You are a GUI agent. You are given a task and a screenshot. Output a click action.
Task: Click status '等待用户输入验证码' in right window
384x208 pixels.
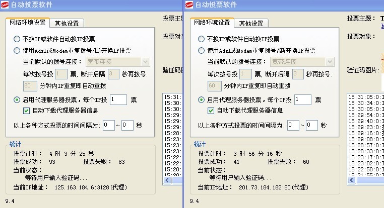point(240,178)
